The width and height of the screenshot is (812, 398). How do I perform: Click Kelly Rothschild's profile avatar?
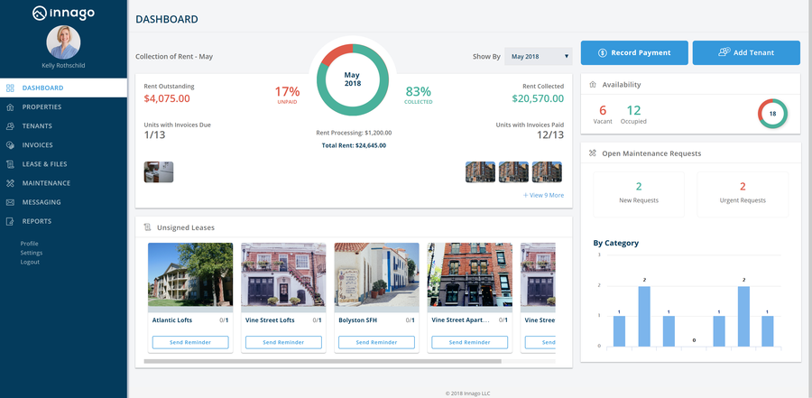(63, 42)
